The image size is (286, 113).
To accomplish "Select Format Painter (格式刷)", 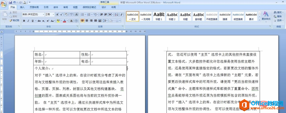I will (x=14, y=20).
